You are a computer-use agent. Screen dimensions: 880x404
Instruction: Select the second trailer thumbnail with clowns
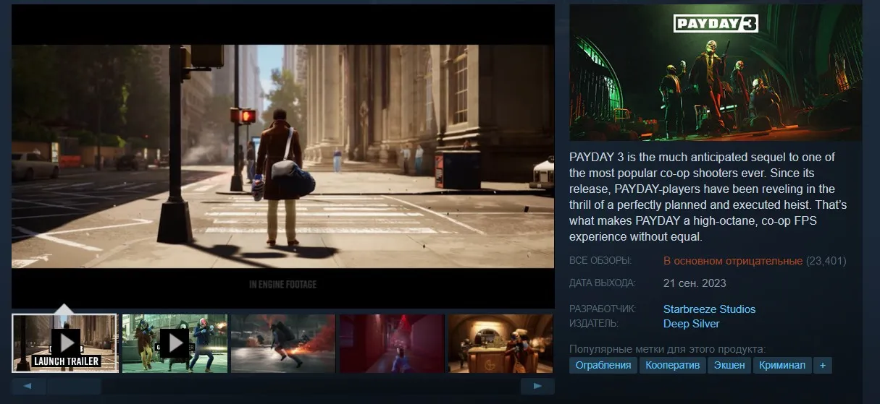pos(175,343)
